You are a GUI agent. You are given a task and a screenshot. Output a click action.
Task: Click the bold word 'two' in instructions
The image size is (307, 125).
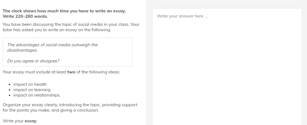pos(71,72)
